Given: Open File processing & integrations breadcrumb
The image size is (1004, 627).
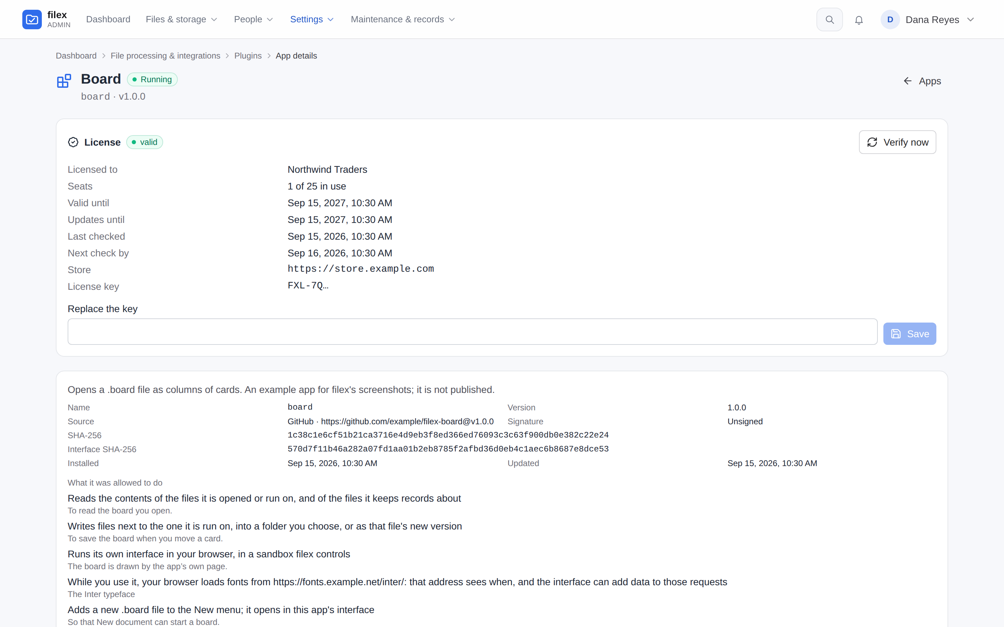Looking at the screenshot, I should tap(166, 56).
